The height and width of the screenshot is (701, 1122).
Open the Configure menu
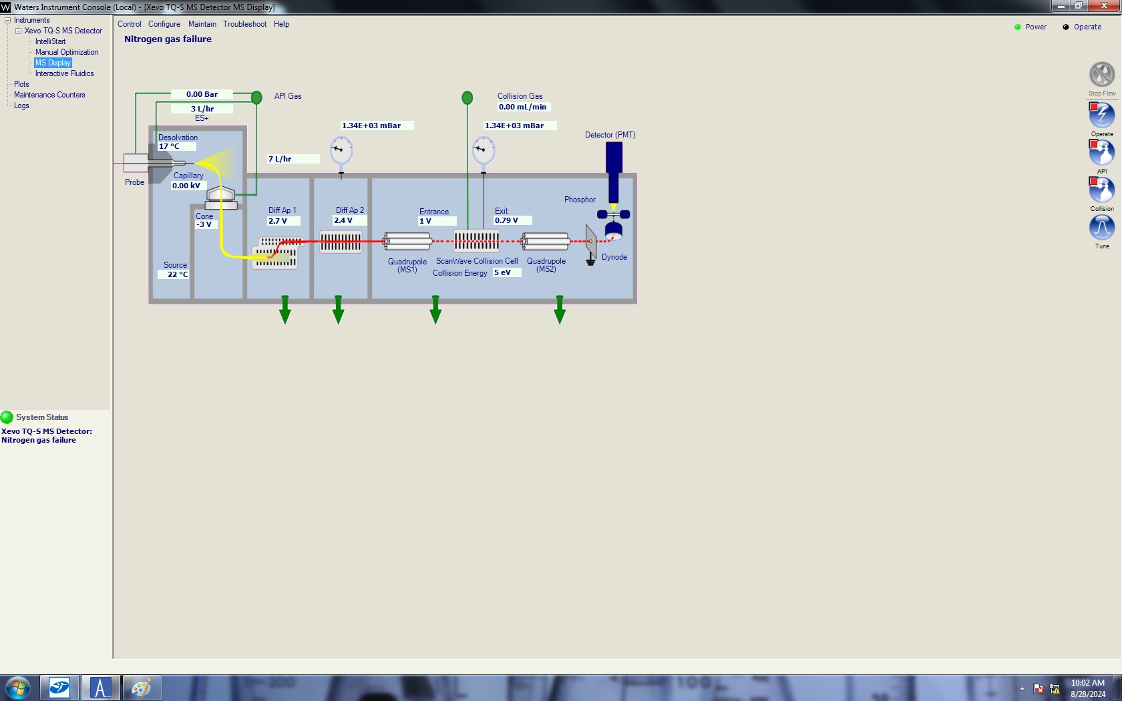pyautogui.click(x=164, y=24)
